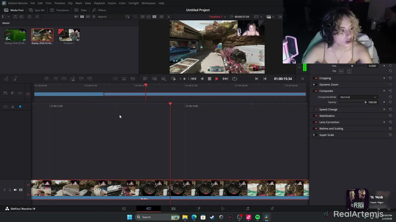
Task: Reset the Stabilization section
Action: pyautogui.click(x=390, y=116)
